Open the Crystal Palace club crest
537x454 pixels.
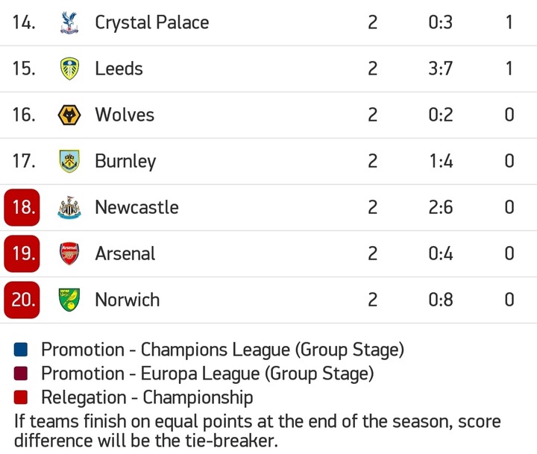(x=69, y=22)
